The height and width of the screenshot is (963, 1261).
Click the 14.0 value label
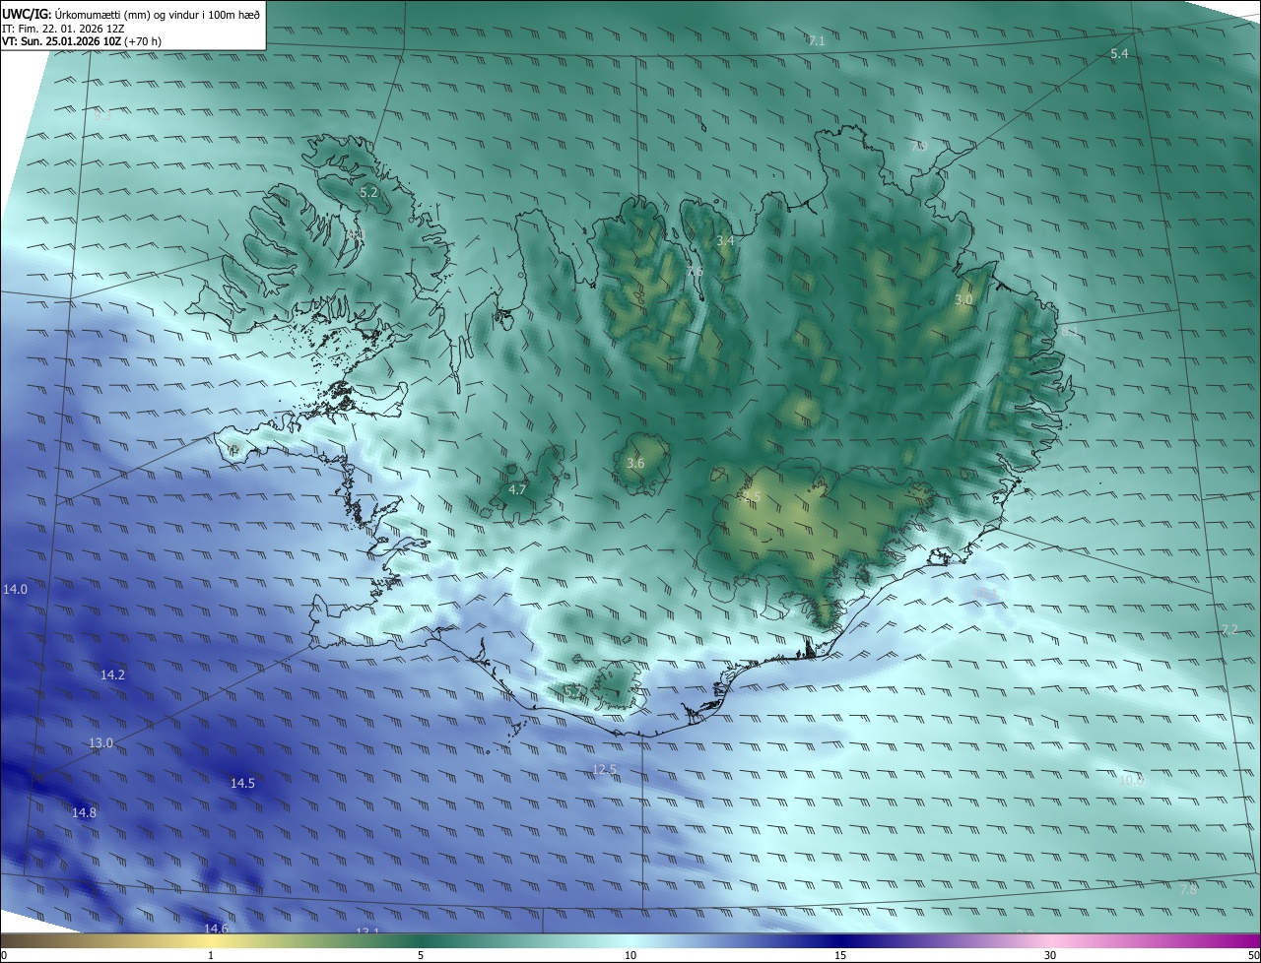tap(16, 589)
